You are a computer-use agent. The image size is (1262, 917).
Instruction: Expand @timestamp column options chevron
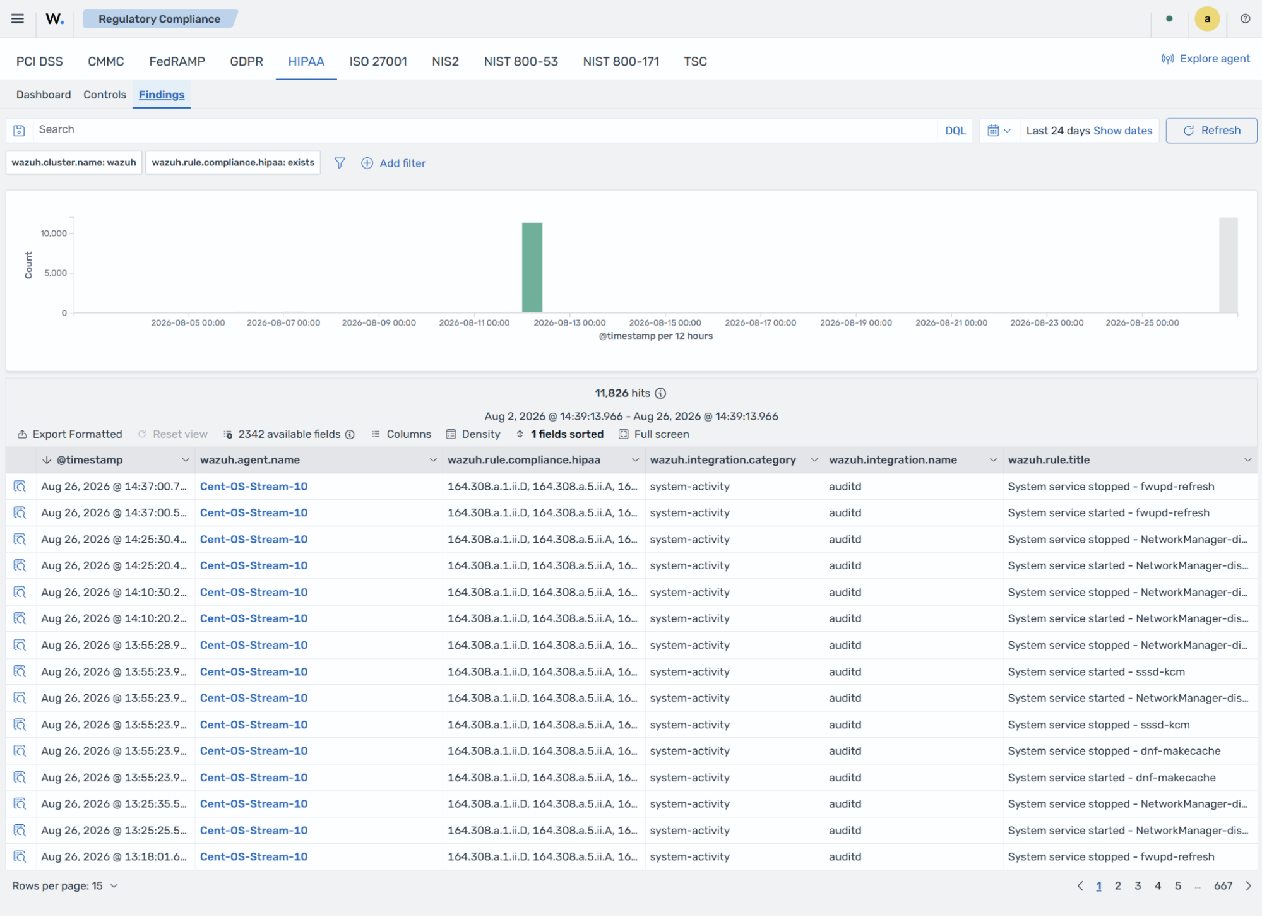pos(185,460)
